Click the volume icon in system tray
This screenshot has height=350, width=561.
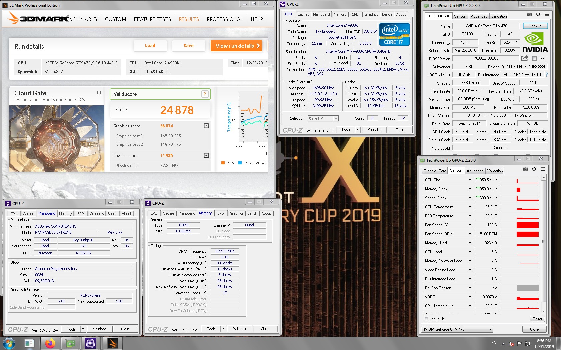511,343
